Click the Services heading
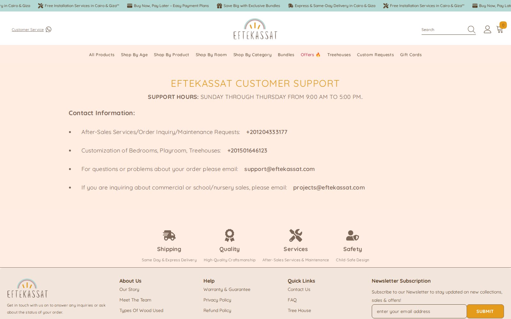The height and width of the screenshot is (319, 511). click(296, 249)
